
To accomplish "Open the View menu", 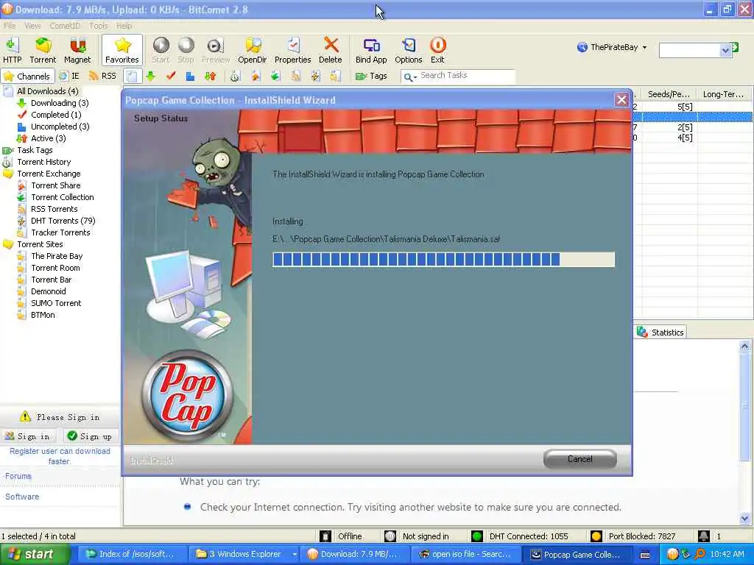I will tap(32, 26).
